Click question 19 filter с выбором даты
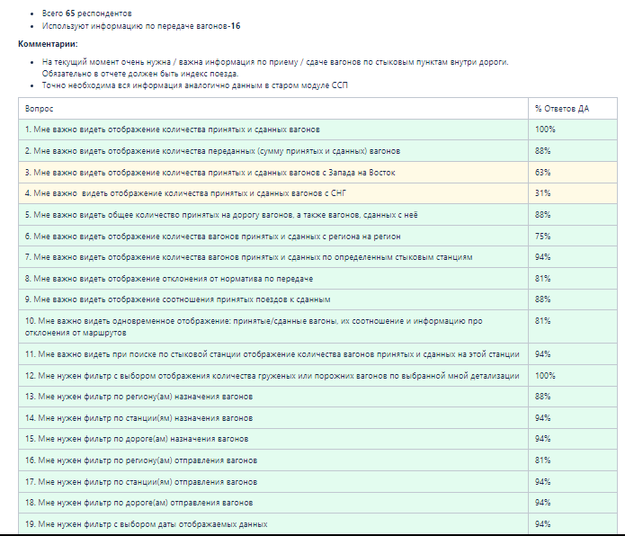The height and width of the screenshot is (536, 625). (146, 524)
